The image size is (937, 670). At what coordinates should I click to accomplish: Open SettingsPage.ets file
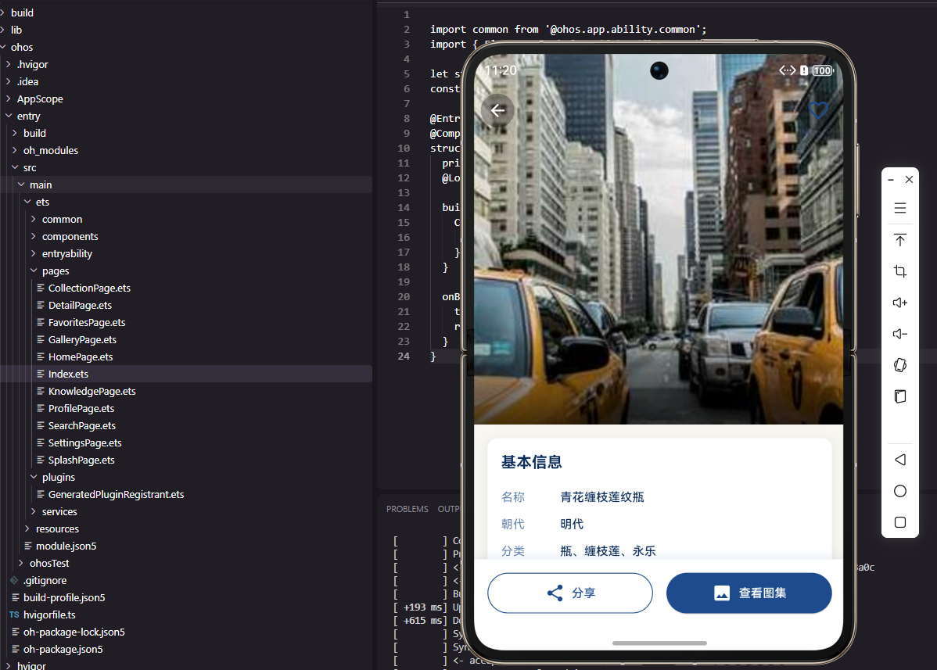[x=84, y=444]
